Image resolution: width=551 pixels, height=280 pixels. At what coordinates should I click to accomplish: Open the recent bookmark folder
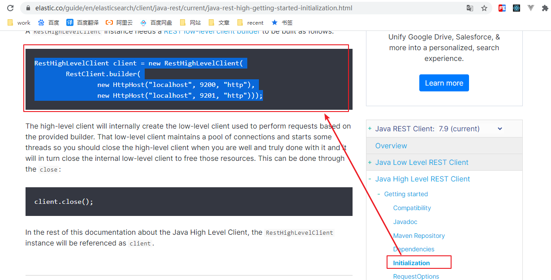click(250, 22)
